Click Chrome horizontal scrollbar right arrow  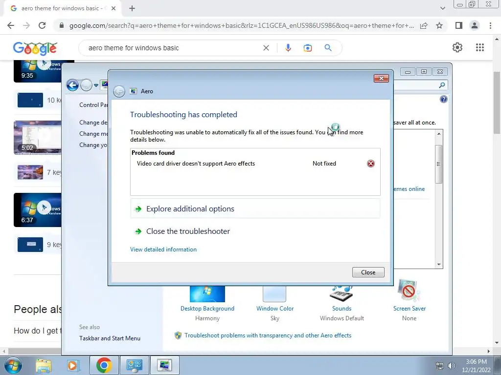(x=489, y=351)
